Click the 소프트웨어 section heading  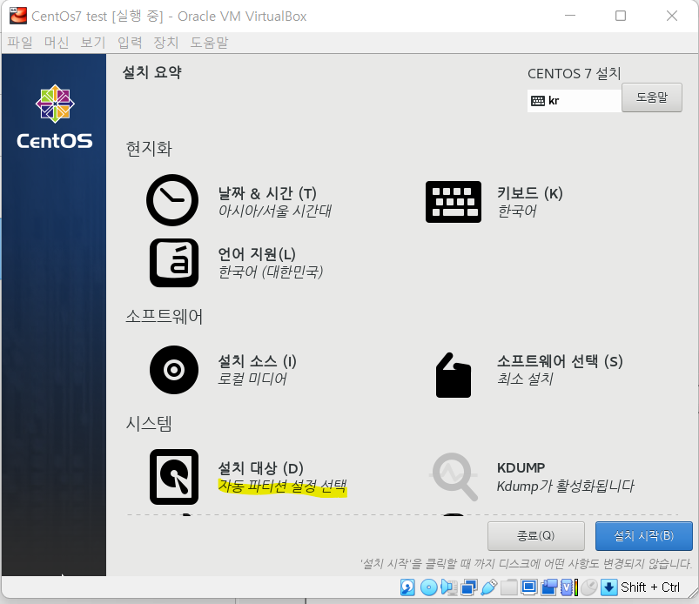pos(165,316)
